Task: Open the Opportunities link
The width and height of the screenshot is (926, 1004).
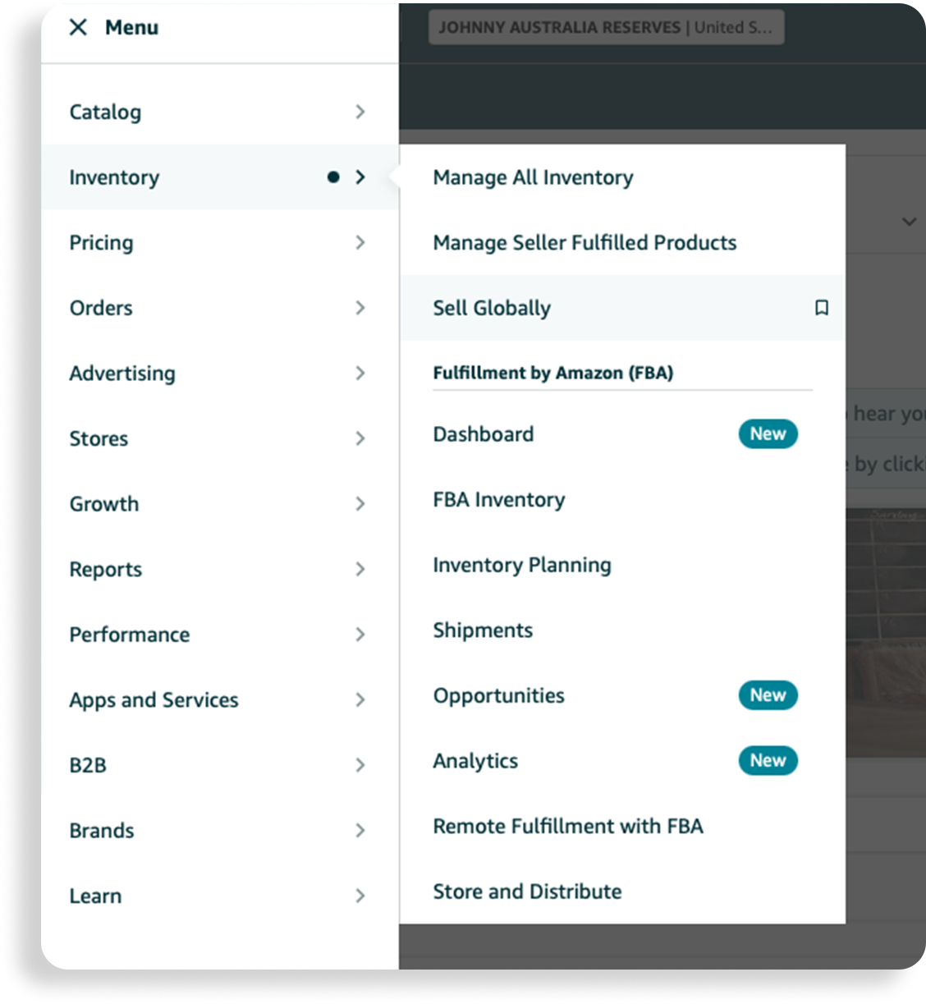Action: click(x=499, y=695)
